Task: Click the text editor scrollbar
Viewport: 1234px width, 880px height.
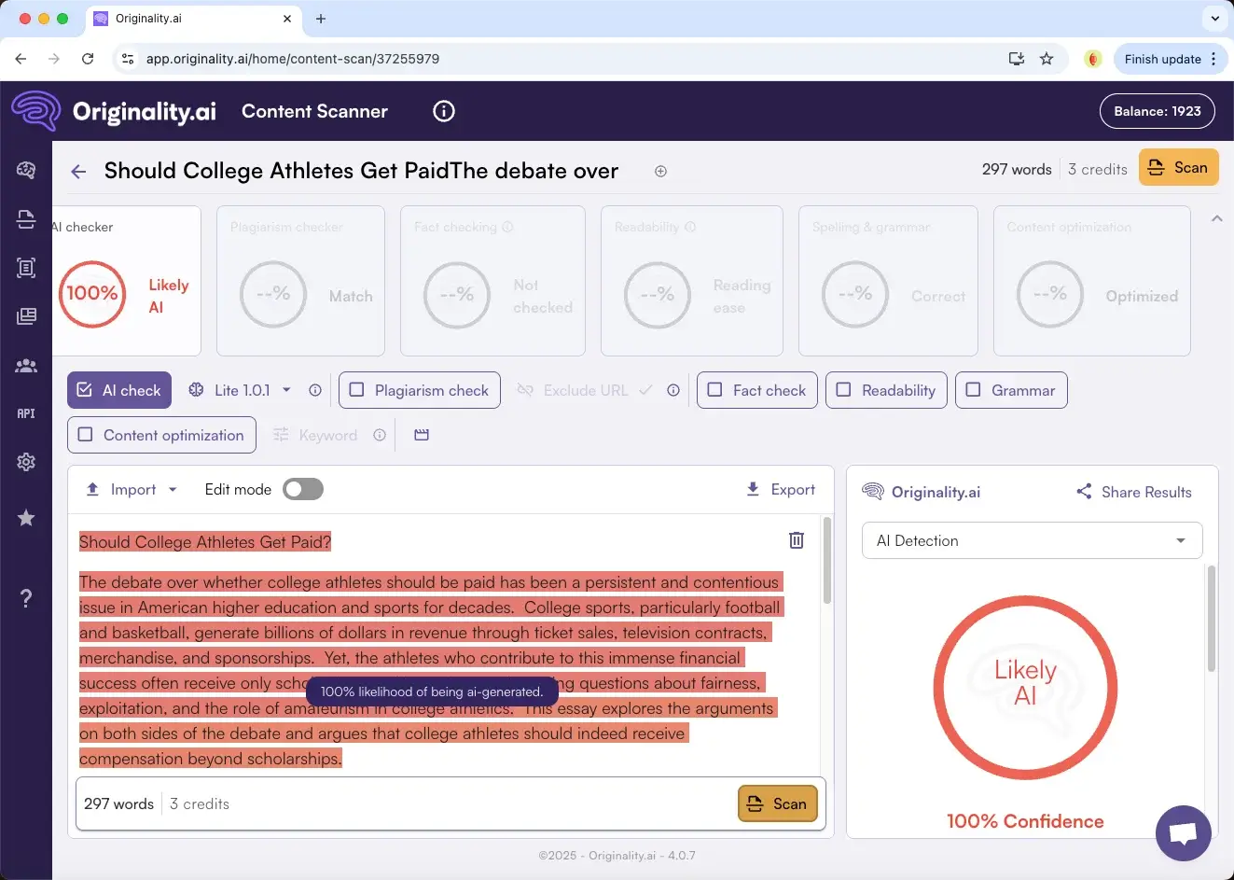Action: pos(826,560)
